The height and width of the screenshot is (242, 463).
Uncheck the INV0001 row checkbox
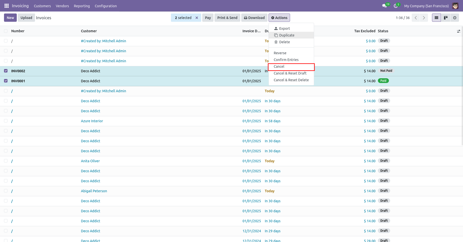tap(6, 81)
